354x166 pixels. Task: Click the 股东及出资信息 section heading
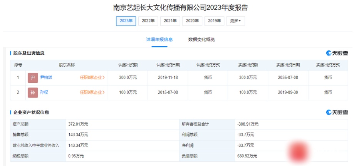[29, 53]
